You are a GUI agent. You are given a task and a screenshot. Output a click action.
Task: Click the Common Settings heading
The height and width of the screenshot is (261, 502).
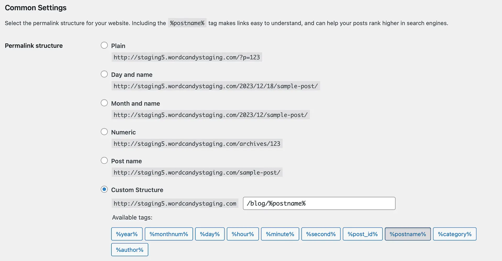pyautogui.click(x=36, y=8)
